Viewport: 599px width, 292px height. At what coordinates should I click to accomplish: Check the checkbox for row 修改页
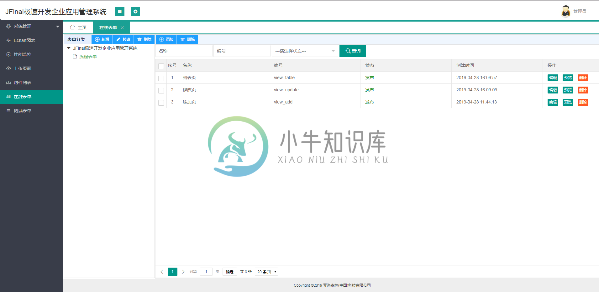click(x=161, y=90)
